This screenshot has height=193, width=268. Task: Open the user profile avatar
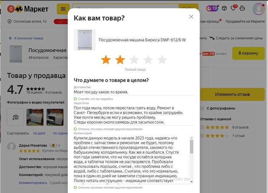click(258, 9)
